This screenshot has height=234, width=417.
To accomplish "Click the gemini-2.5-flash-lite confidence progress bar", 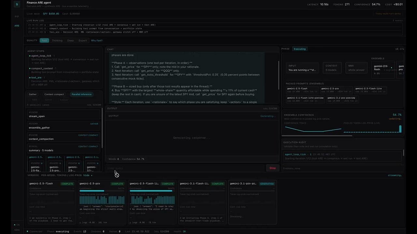I will [x=152, y=191].
